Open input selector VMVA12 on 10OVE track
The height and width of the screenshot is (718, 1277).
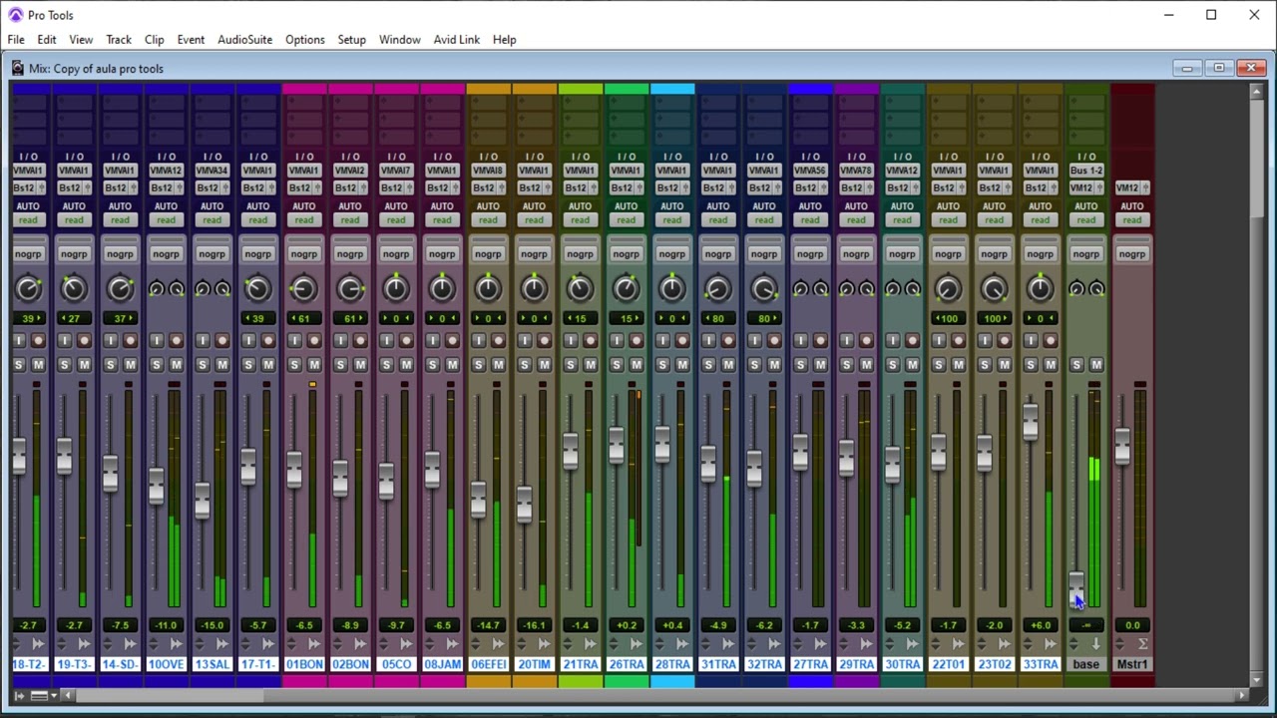coord(166,171)
